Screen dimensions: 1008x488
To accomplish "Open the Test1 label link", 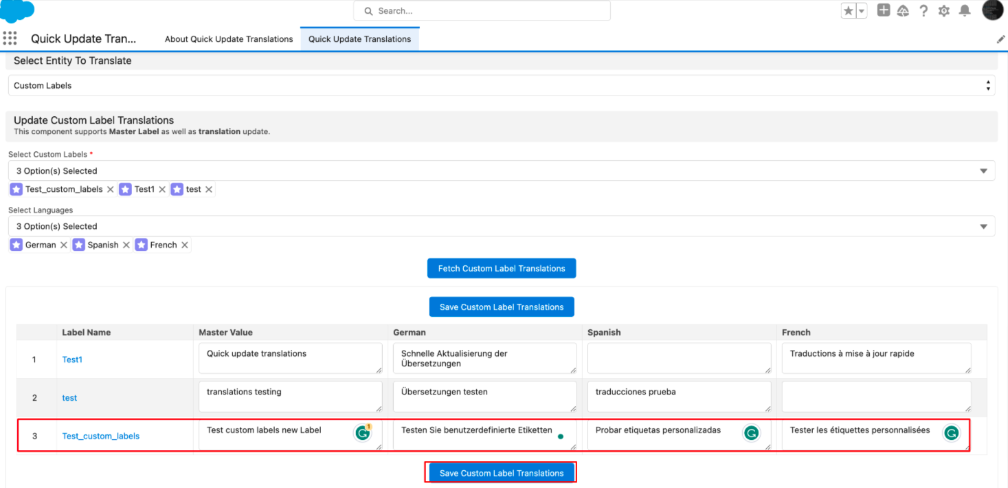I will pyautogui.click(x=72, y=359).
